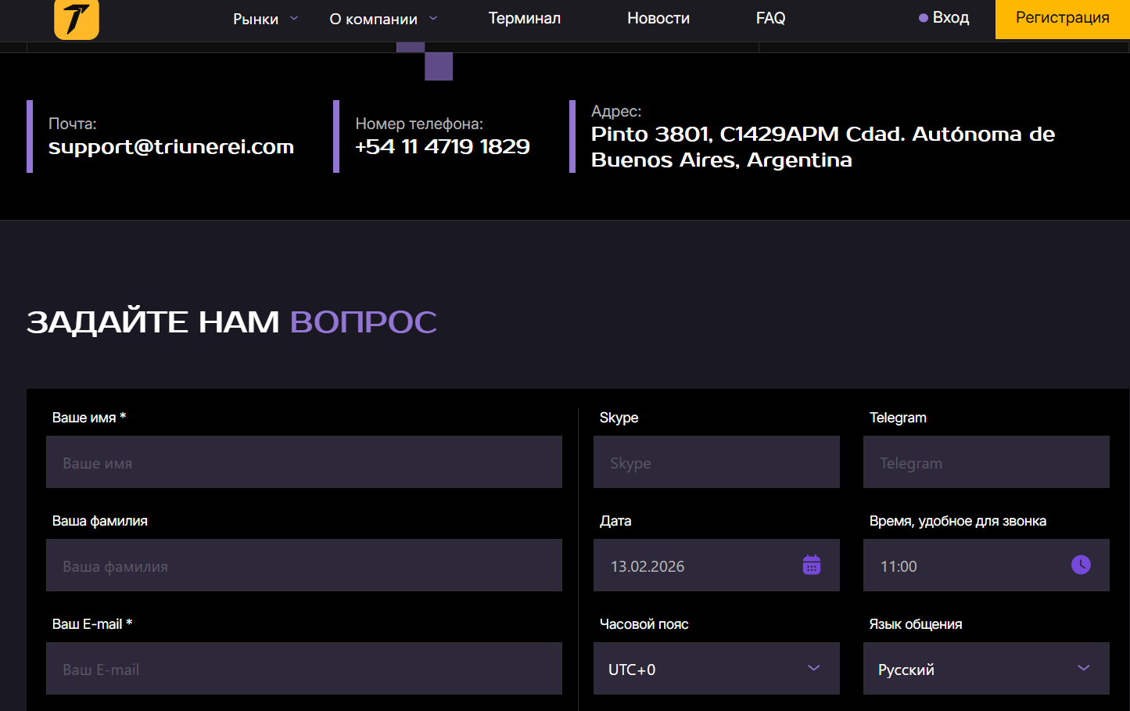
Task: Open the Часовой пояс UTC+0 dropdown
Action: [x=716, y=669]
